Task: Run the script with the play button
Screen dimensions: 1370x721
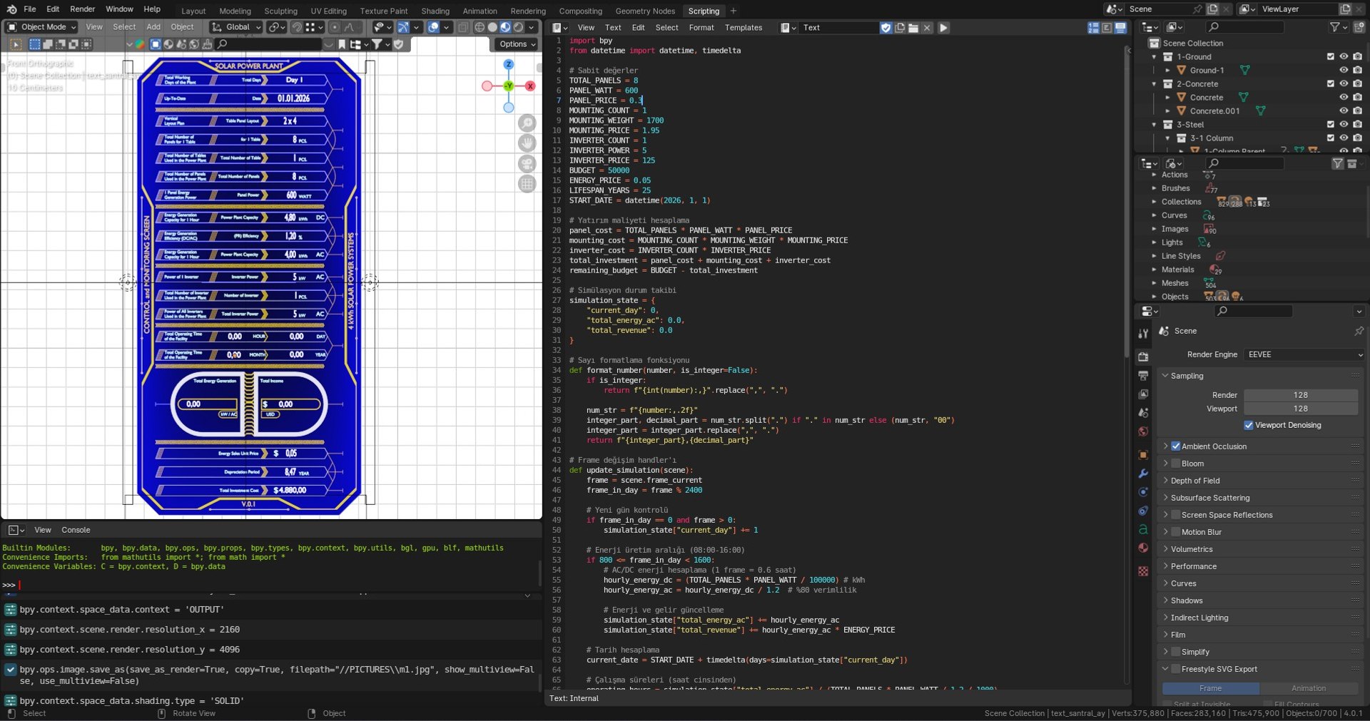Action: pyautogui.click(x=943, y=28)
